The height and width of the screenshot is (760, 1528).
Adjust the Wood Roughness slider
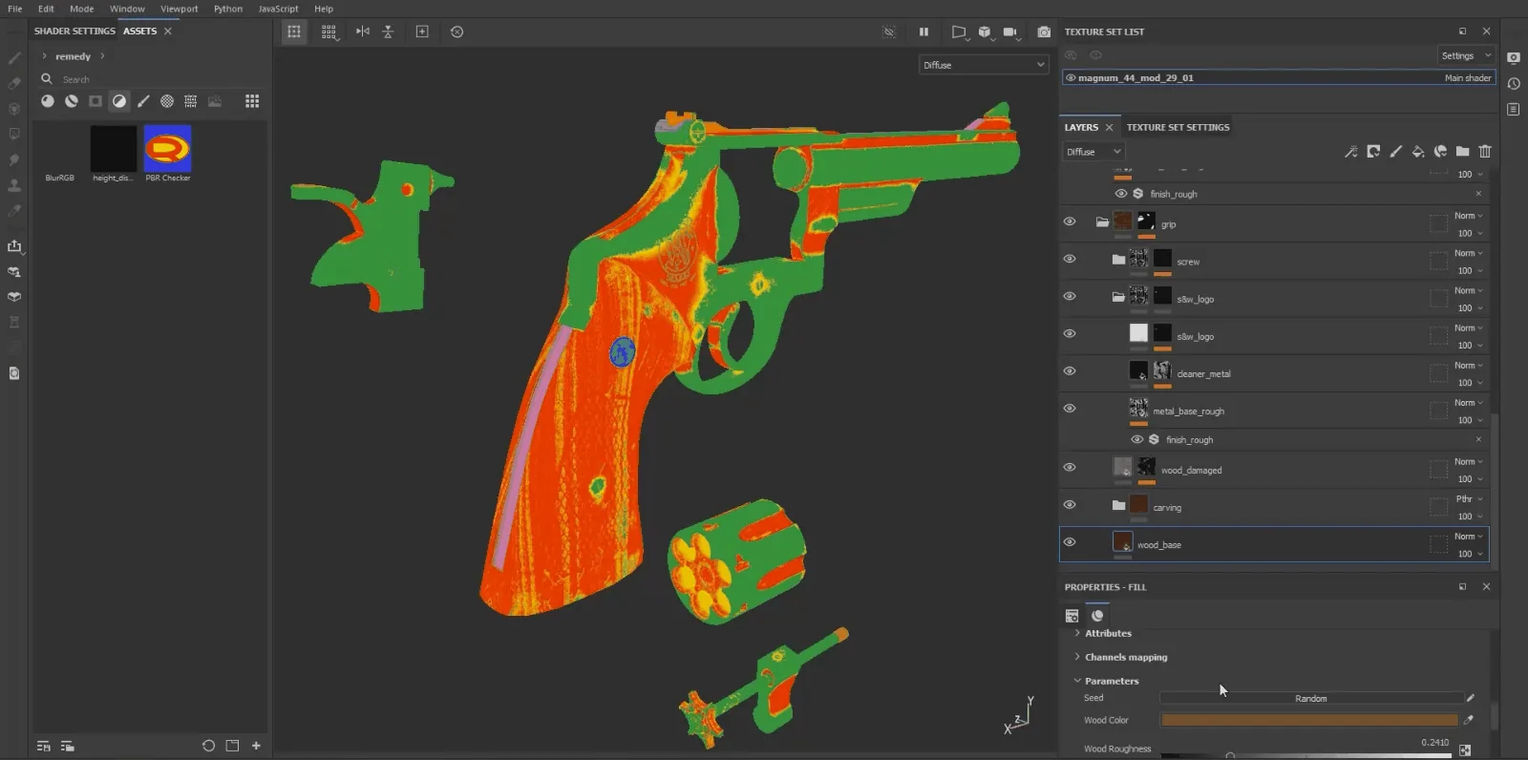coord(1305,755)
